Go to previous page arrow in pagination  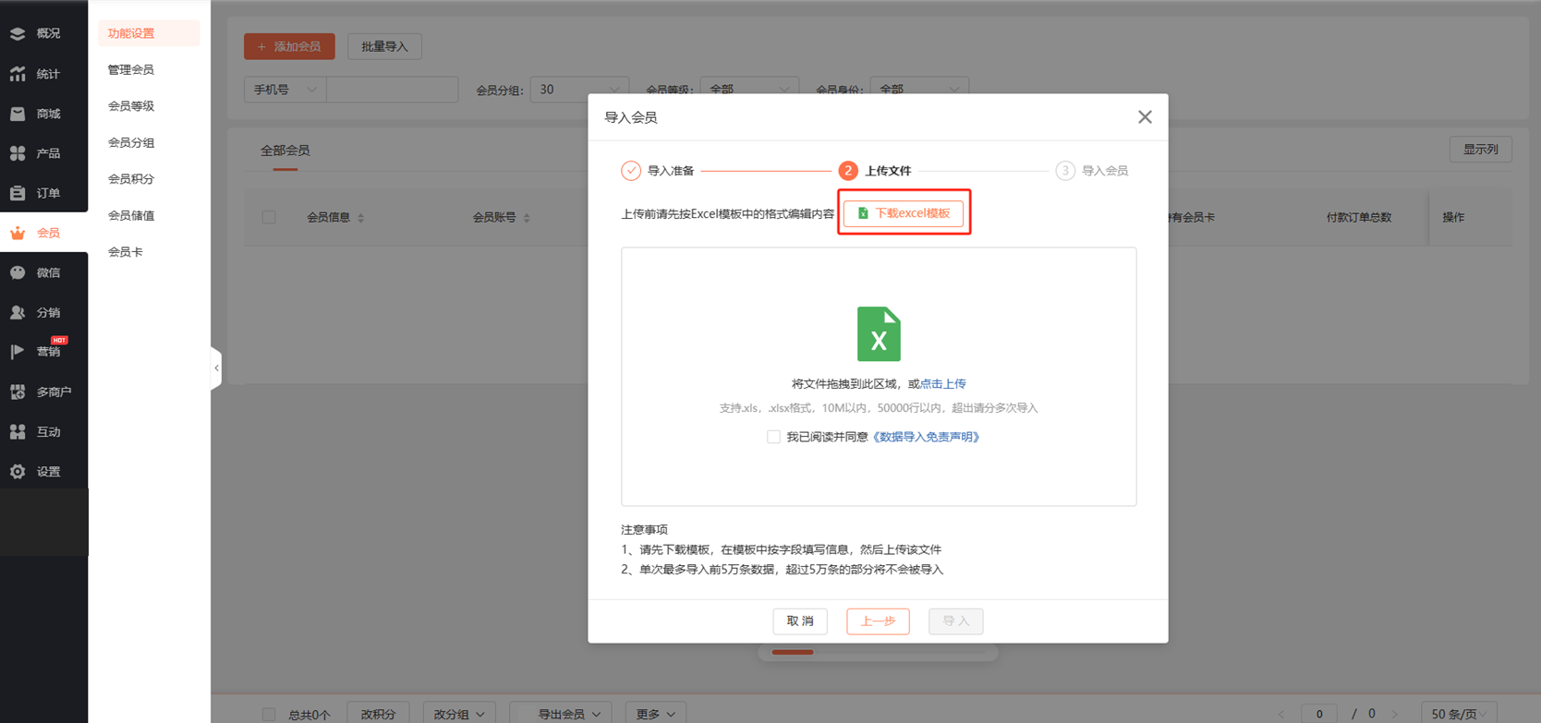coord(1281,715)
